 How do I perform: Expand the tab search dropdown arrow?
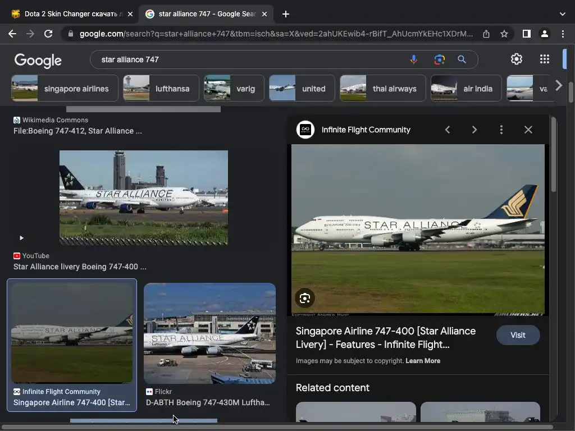(562, 14)
